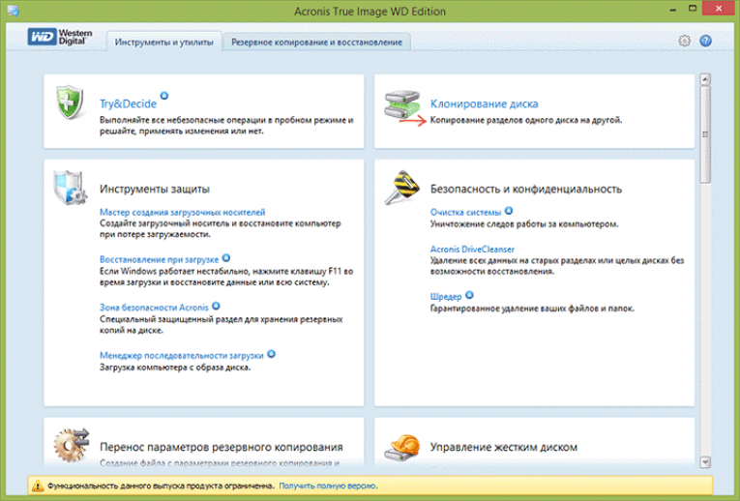Open Очистка системы link
This screenshot has width=740, height=501.
[x=465, y=212]
